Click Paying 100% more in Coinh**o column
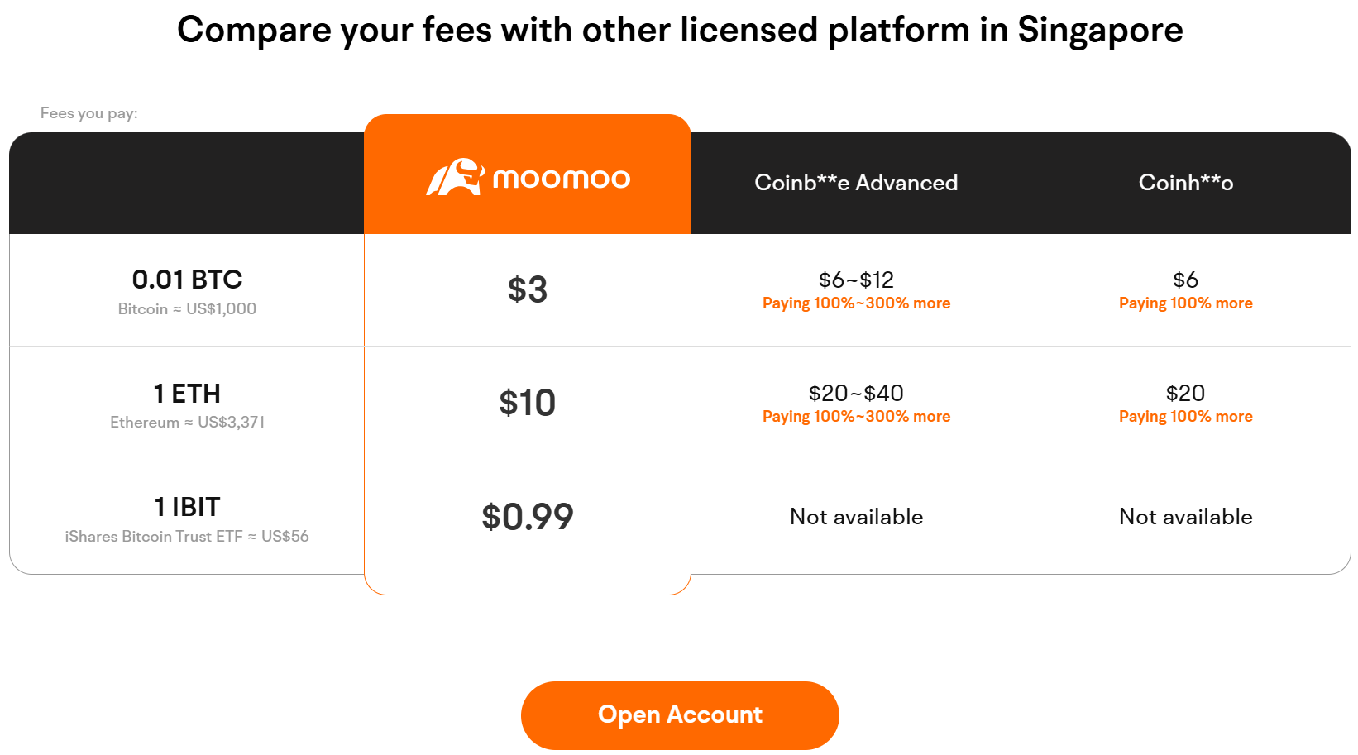The image size is (1358, 755). pos(1185,303)
